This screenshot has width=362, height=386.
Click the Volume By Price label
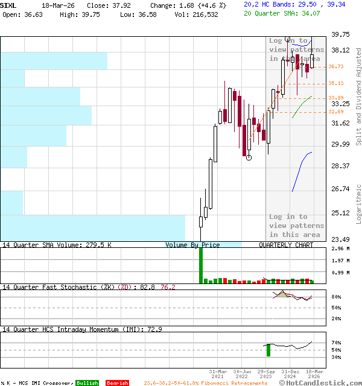point(192,245)
